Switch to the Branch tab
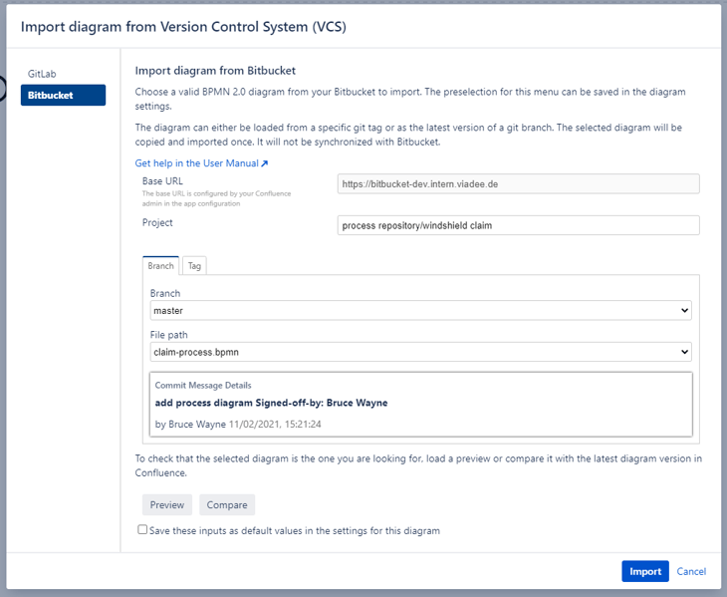 point(161,266)
